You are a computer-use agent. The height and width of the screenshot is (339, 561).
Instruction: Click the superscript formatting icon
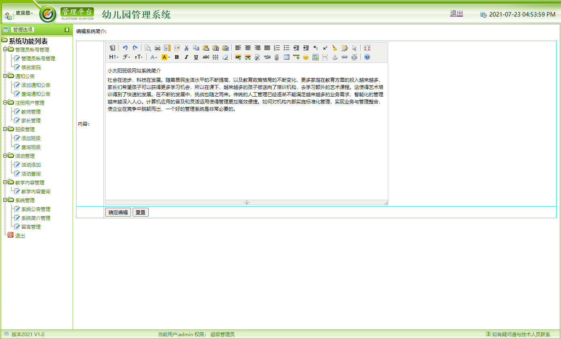325,48
